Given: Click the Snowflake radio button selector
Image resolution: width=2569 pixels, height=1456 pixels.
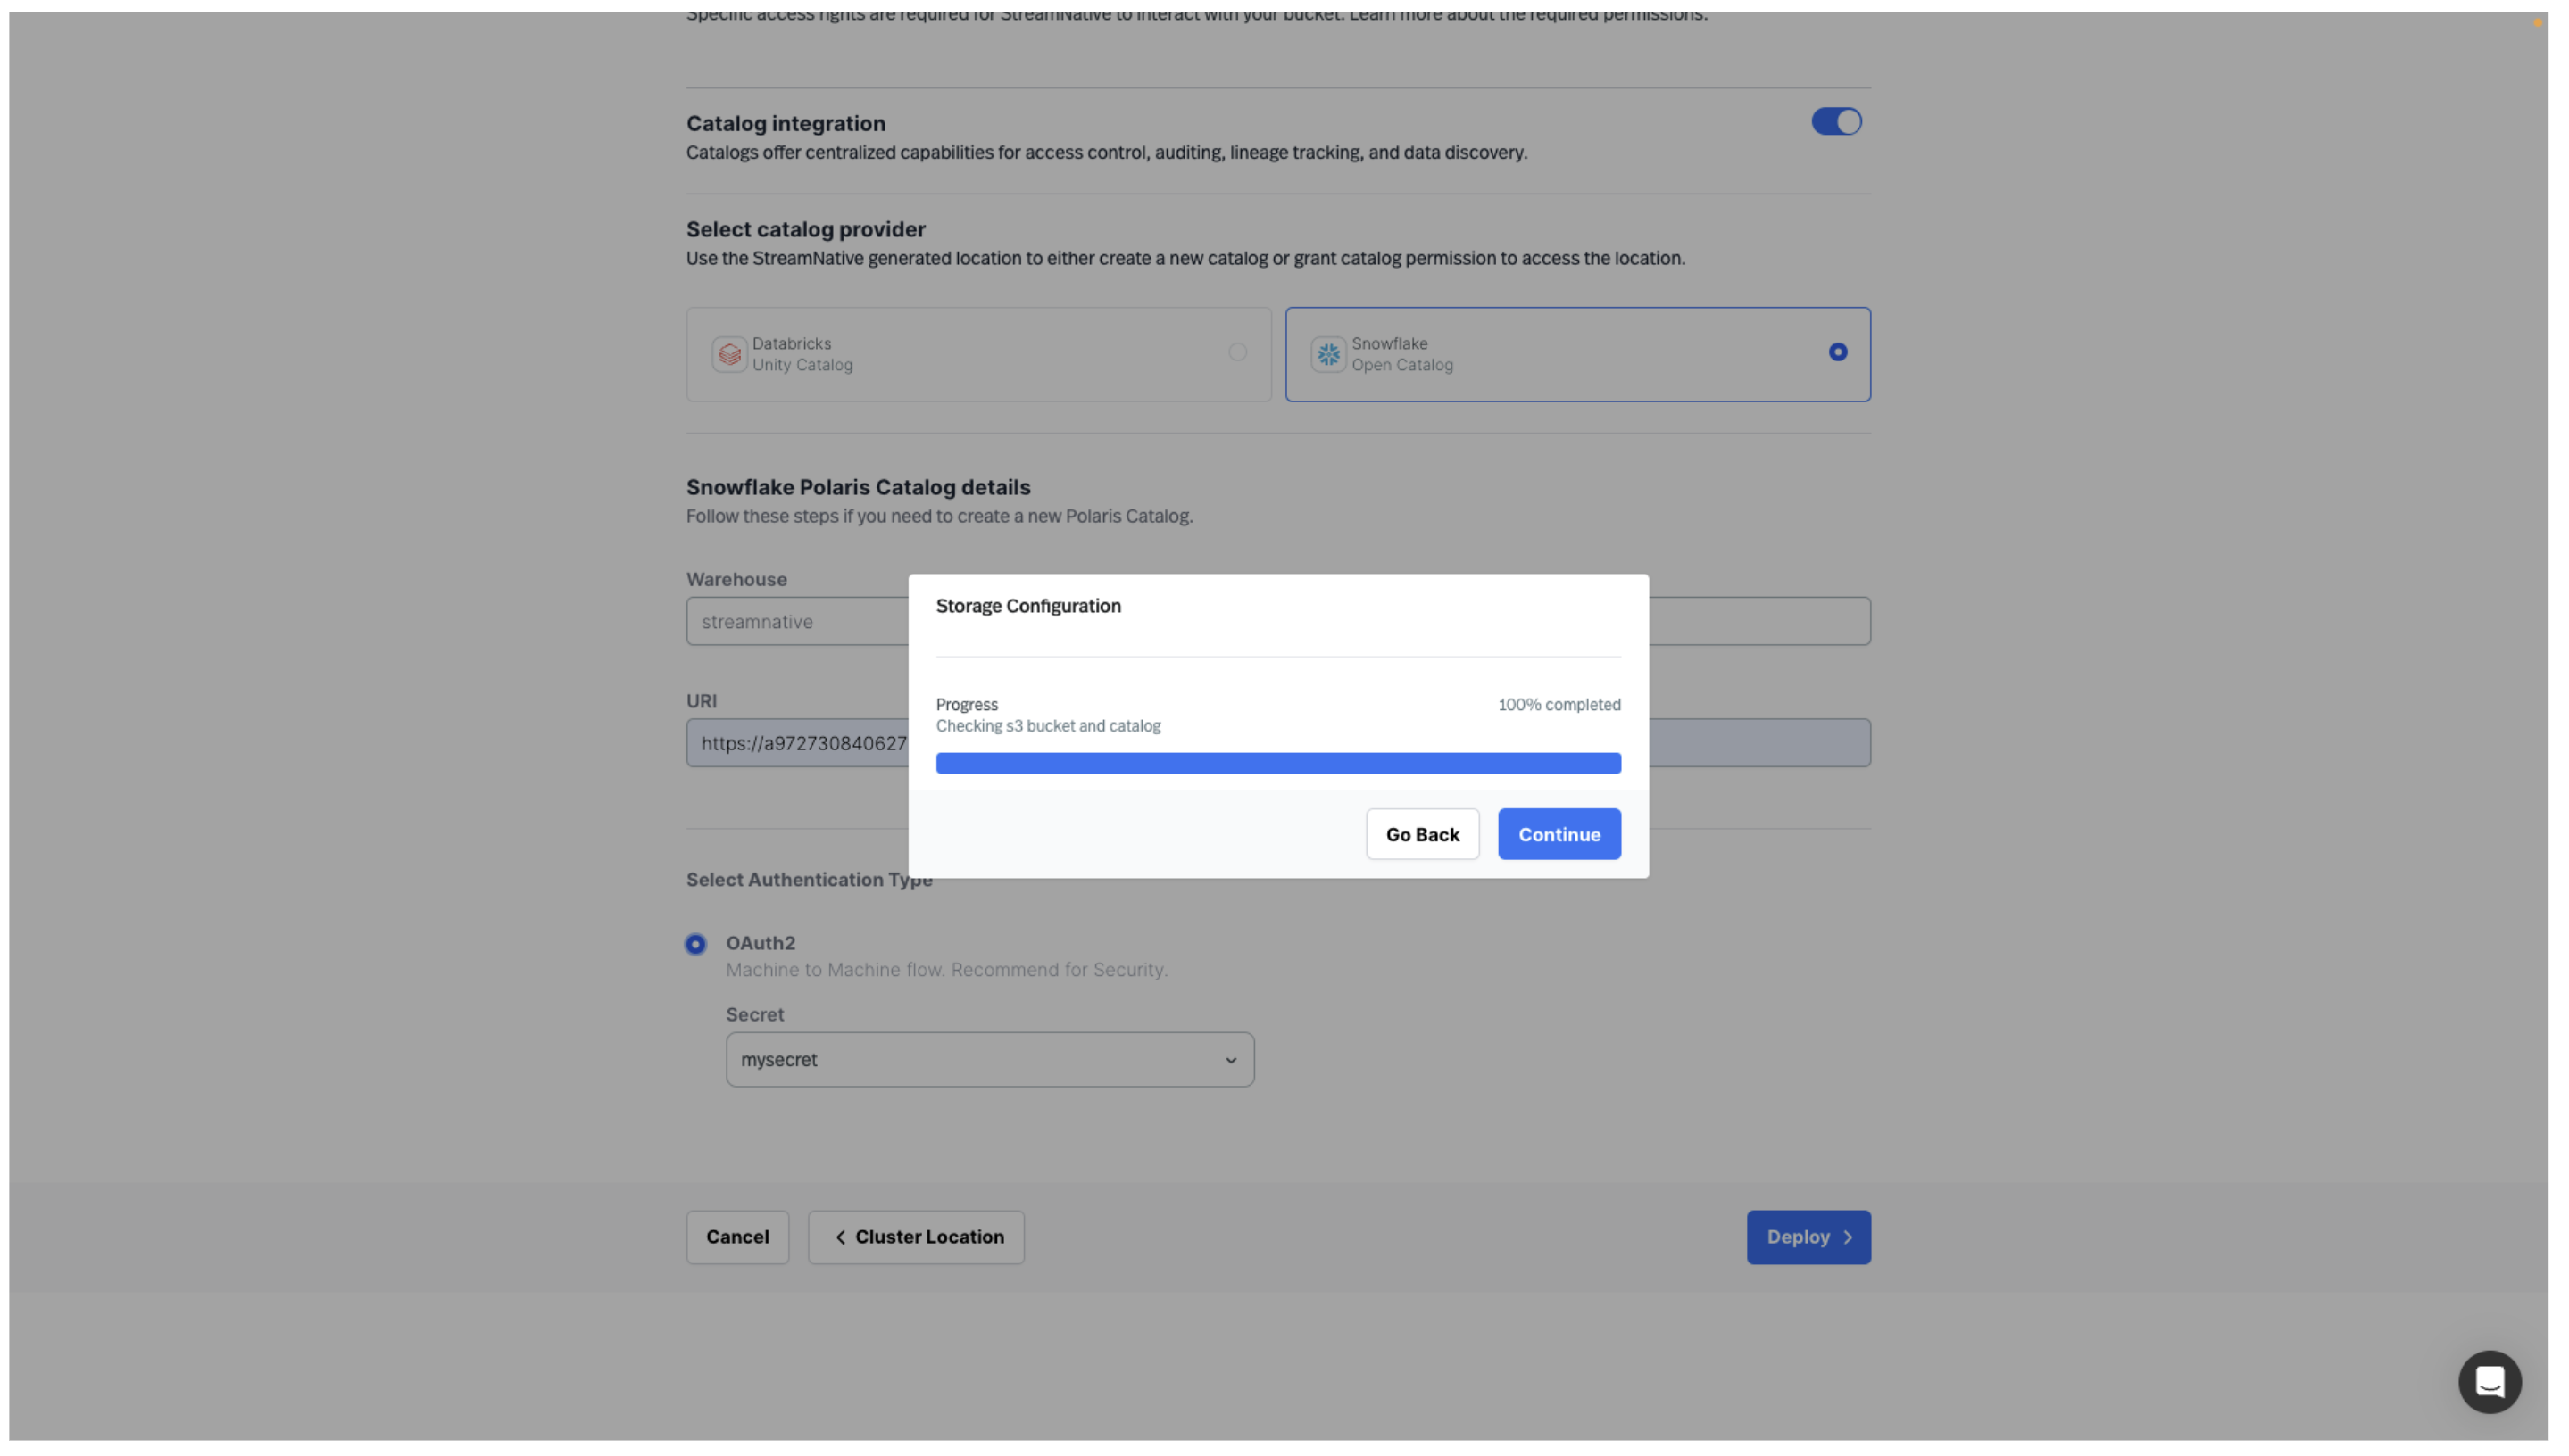Looking at the screenshot, I should tap(1839, 352).
